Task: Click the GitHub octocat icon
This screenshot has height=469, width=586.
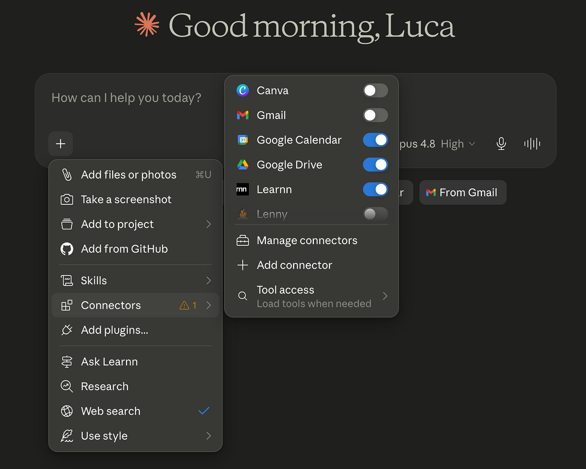Action: pos(67,249)
